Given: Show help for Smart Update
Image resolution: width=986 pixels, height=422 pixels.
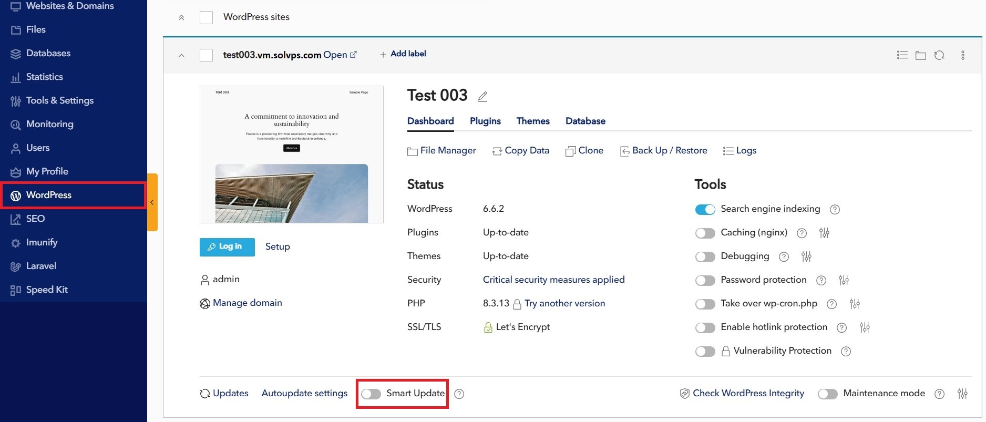Looking at the screenshot, I should (459, 394).
